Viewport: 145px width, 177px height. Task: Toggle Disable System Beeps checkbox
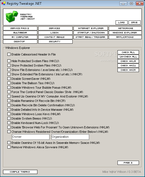tap(9, 118)
